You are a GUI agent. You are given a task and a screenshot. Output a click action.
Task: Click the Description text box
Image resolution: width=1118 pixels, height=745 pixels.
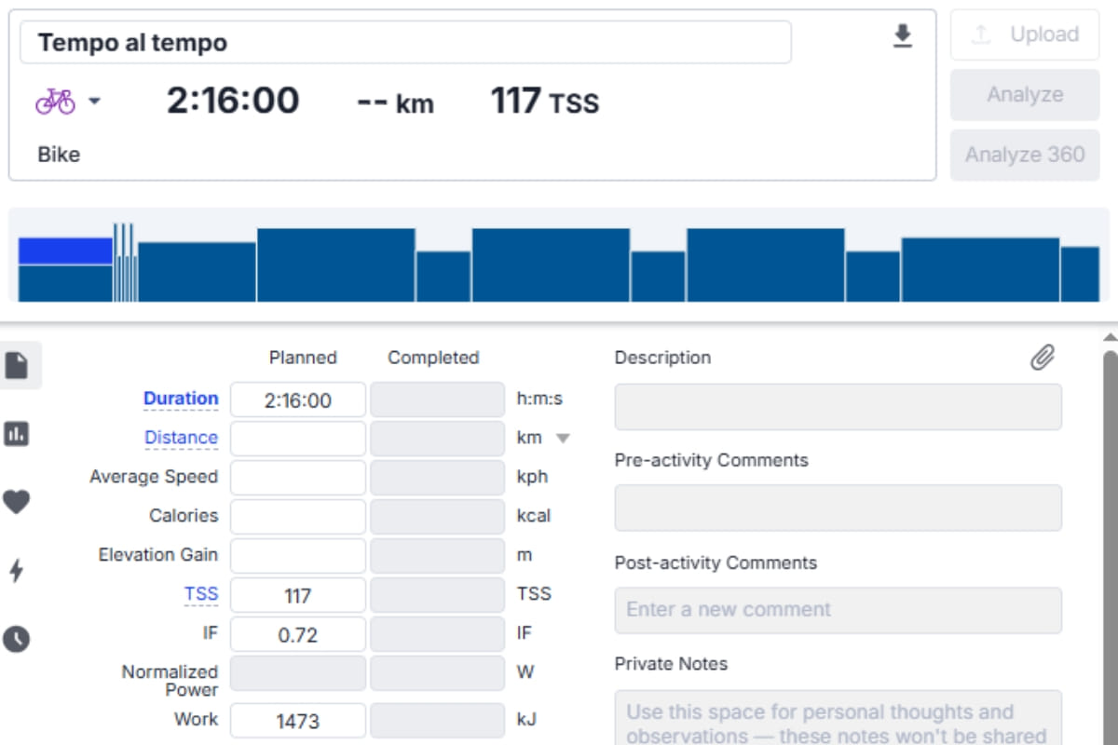[838, 407]
